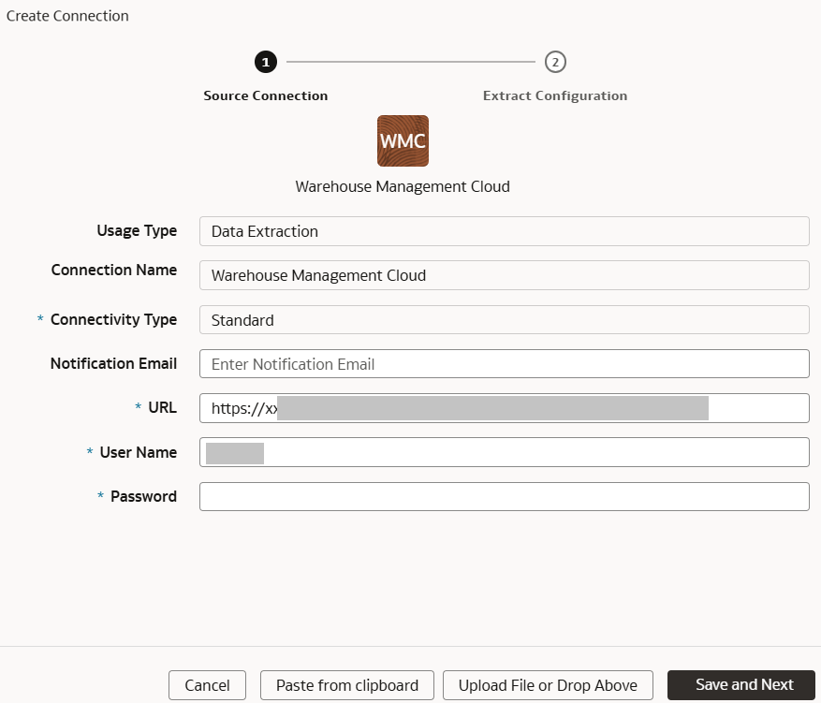Click Upload File or Drop Above
The image size is (821, 703).
[x=548, y=684]
